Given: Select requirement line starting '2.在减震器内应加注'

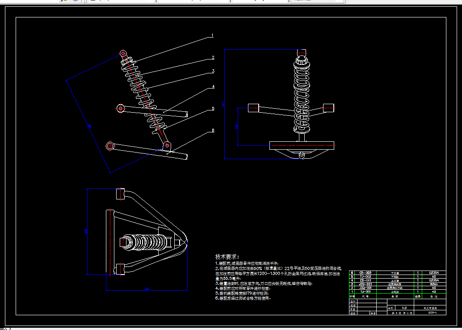Looking at the screenshot, I should 278,268.
